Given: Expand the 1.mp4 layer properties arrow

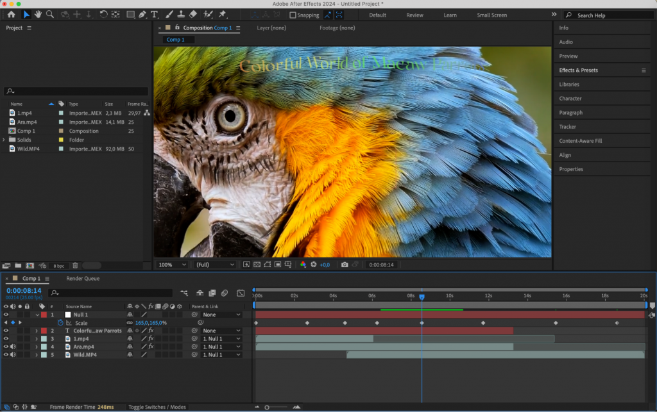Looking at the screenshot, I should coord(37,338).
